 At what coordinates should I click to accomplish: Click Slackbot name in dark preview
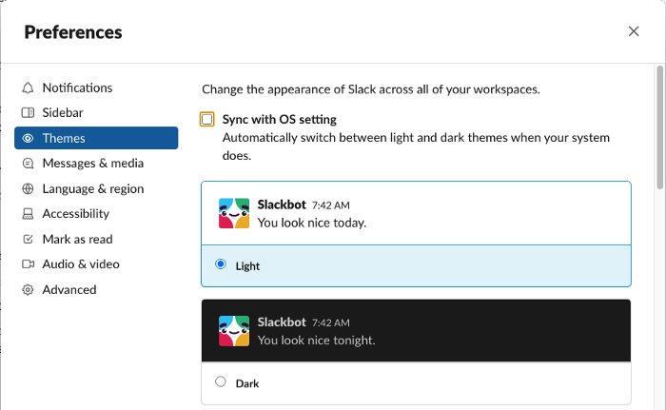(x=282, y=322)
